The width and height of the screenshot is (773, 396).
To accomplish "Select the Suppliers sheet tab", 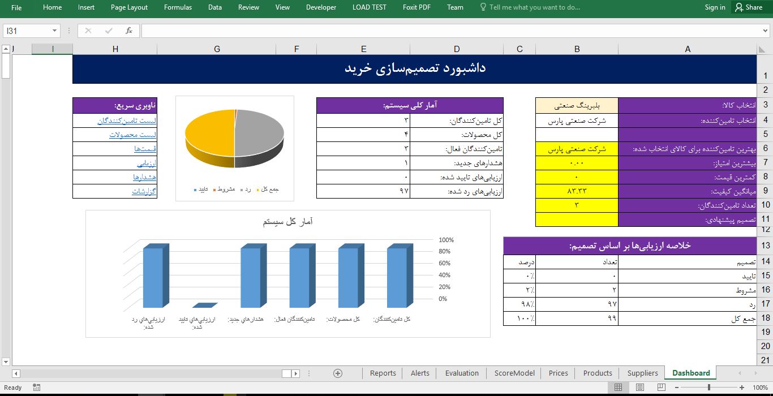I will pos(642,373).
